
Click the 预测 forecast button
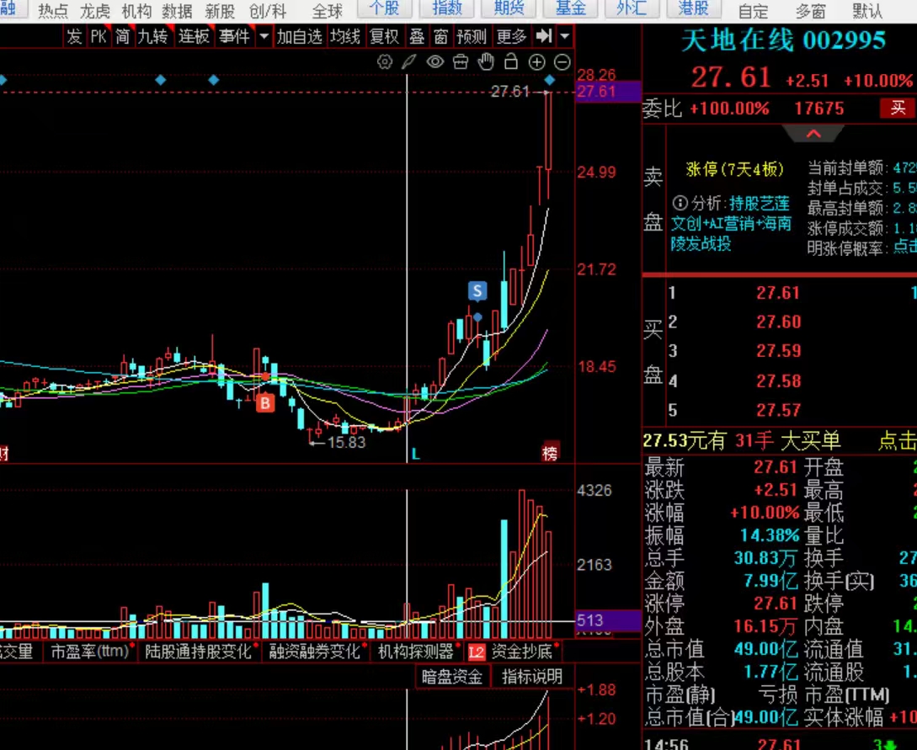tap(472, 36)
